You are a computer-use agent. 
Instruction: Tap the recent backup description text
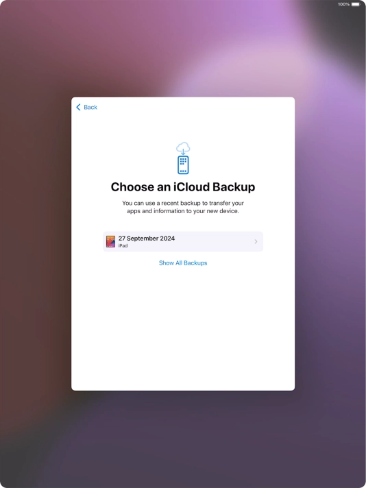coord(183,207)
